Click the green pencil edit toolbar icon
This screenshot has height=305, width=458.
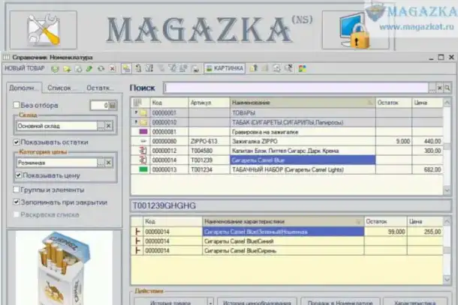[89, 69]
